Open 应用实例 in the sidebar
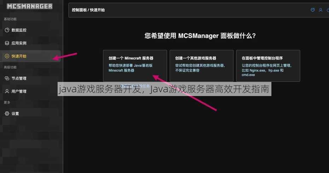Viewport: 329px width, 173px height. point(30,43)
